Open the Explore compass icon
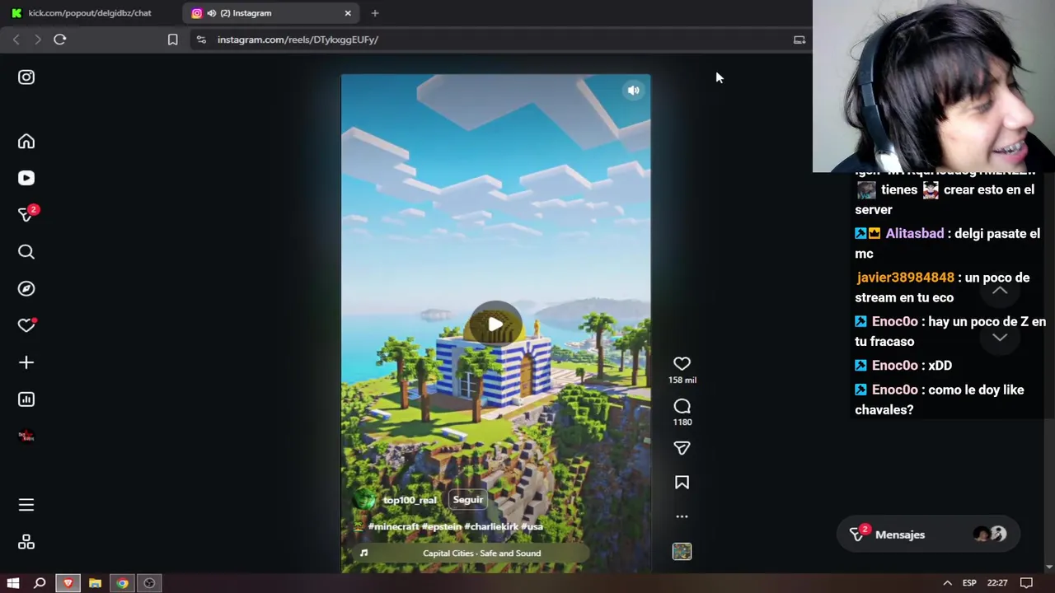This screenshot has height=593, width=1055. tap(26, 288)
